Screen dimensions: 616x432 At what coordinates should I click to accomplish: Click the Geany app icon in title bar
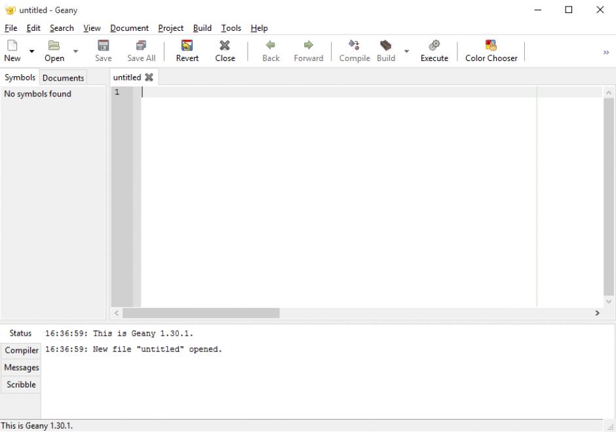[x=10, y=10]
